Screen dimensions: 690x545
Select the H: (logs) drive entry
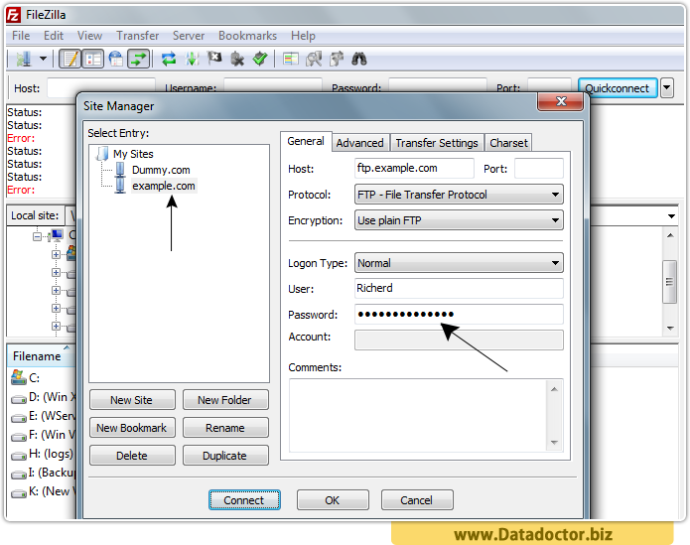point(43,454)
